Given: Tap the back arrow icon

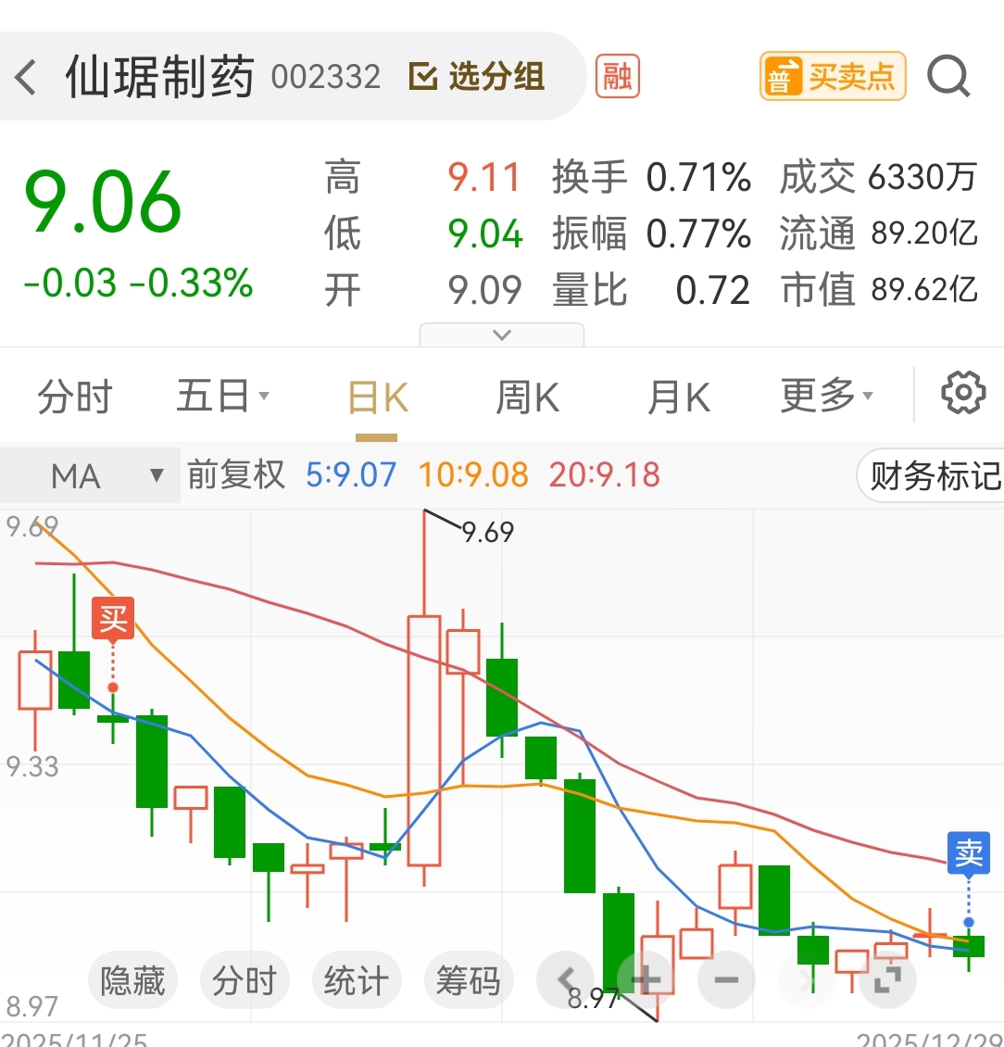Looking at the screenshot, I should pyautogui.click(x=25, y=77).
